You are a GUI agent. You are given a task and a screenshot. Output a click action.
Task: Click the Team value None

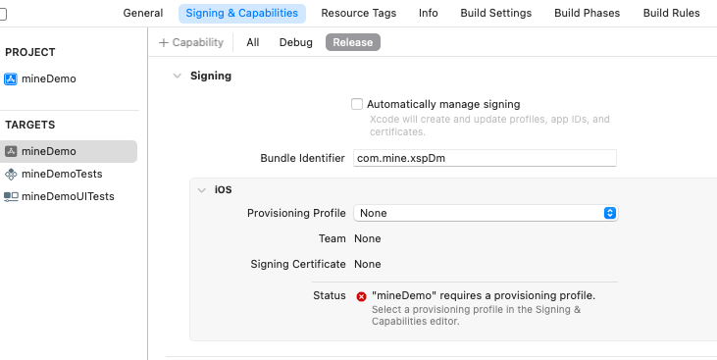[368, 238]
